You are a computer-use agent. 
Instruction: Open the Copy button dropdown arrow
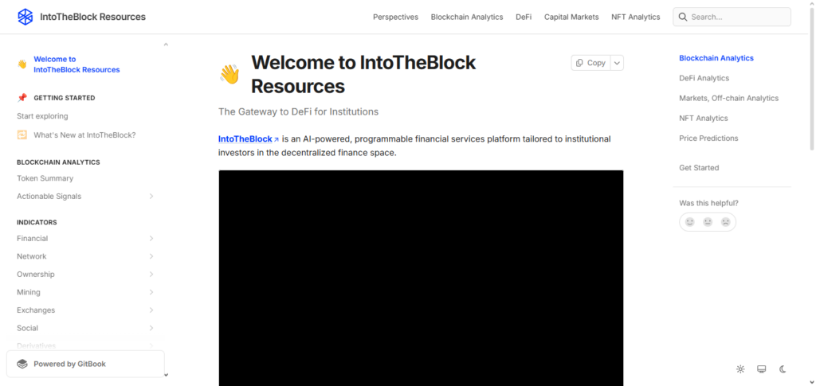click(618, 63)
